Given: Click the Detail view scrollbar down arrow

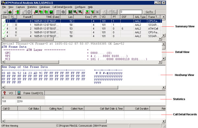Looking at the screenshot, I should [164, 58].
